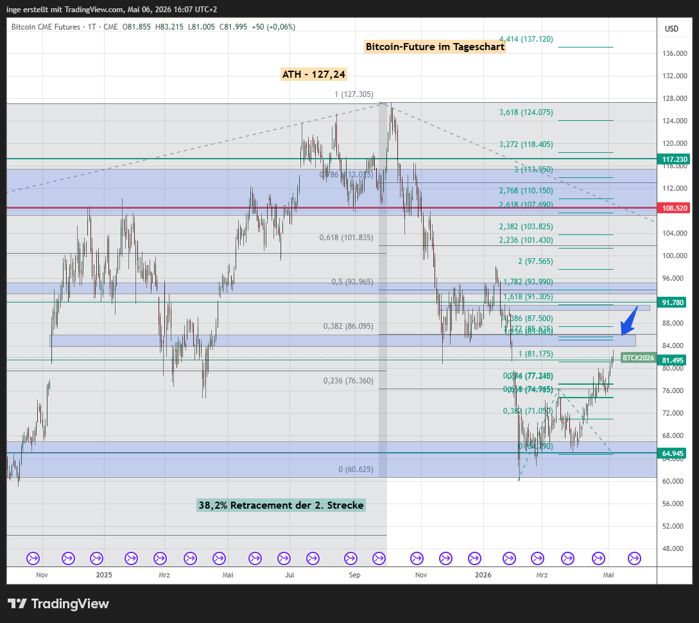The image size is (699, 623).
Task: Click the last event marker right of Mai 2026
Action: pos(634,558)
